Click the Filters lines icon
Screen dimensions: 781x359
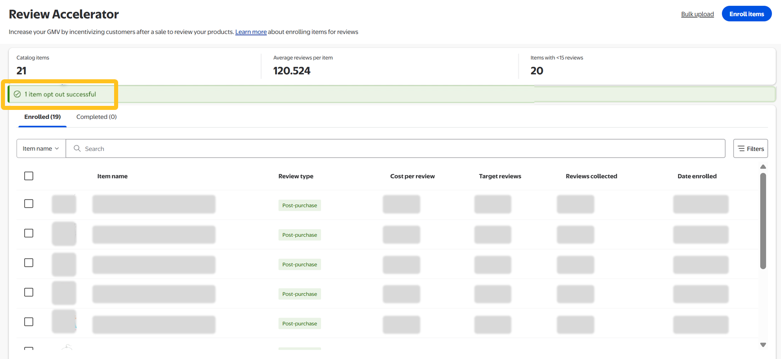(x=741, y=149)
